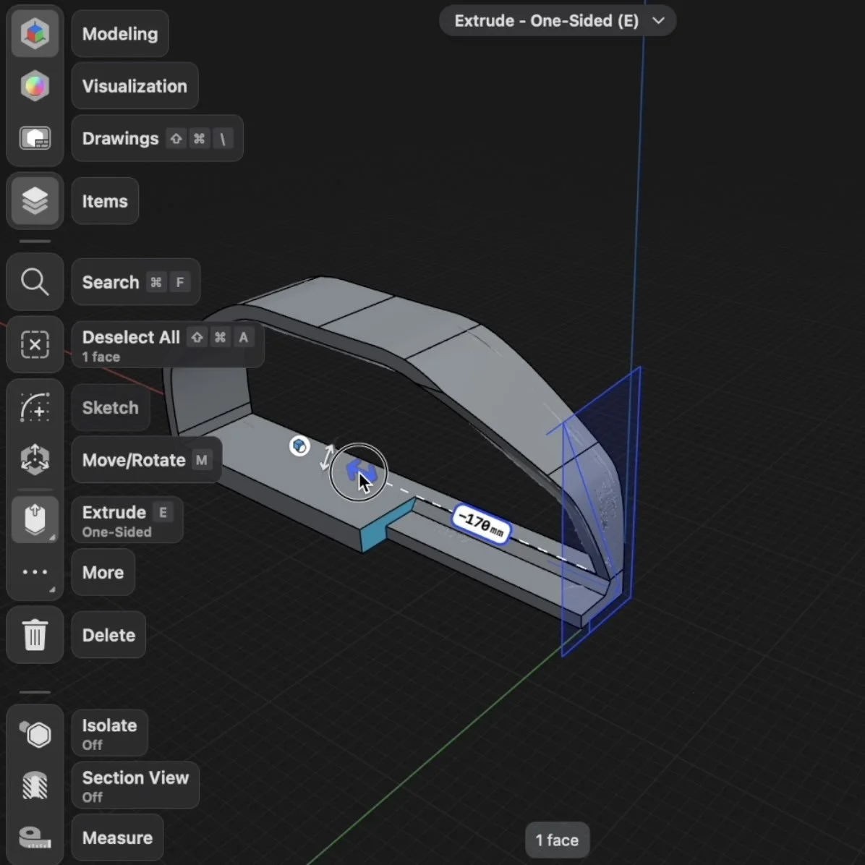Toggle Isolate mode on

point(35,733)
